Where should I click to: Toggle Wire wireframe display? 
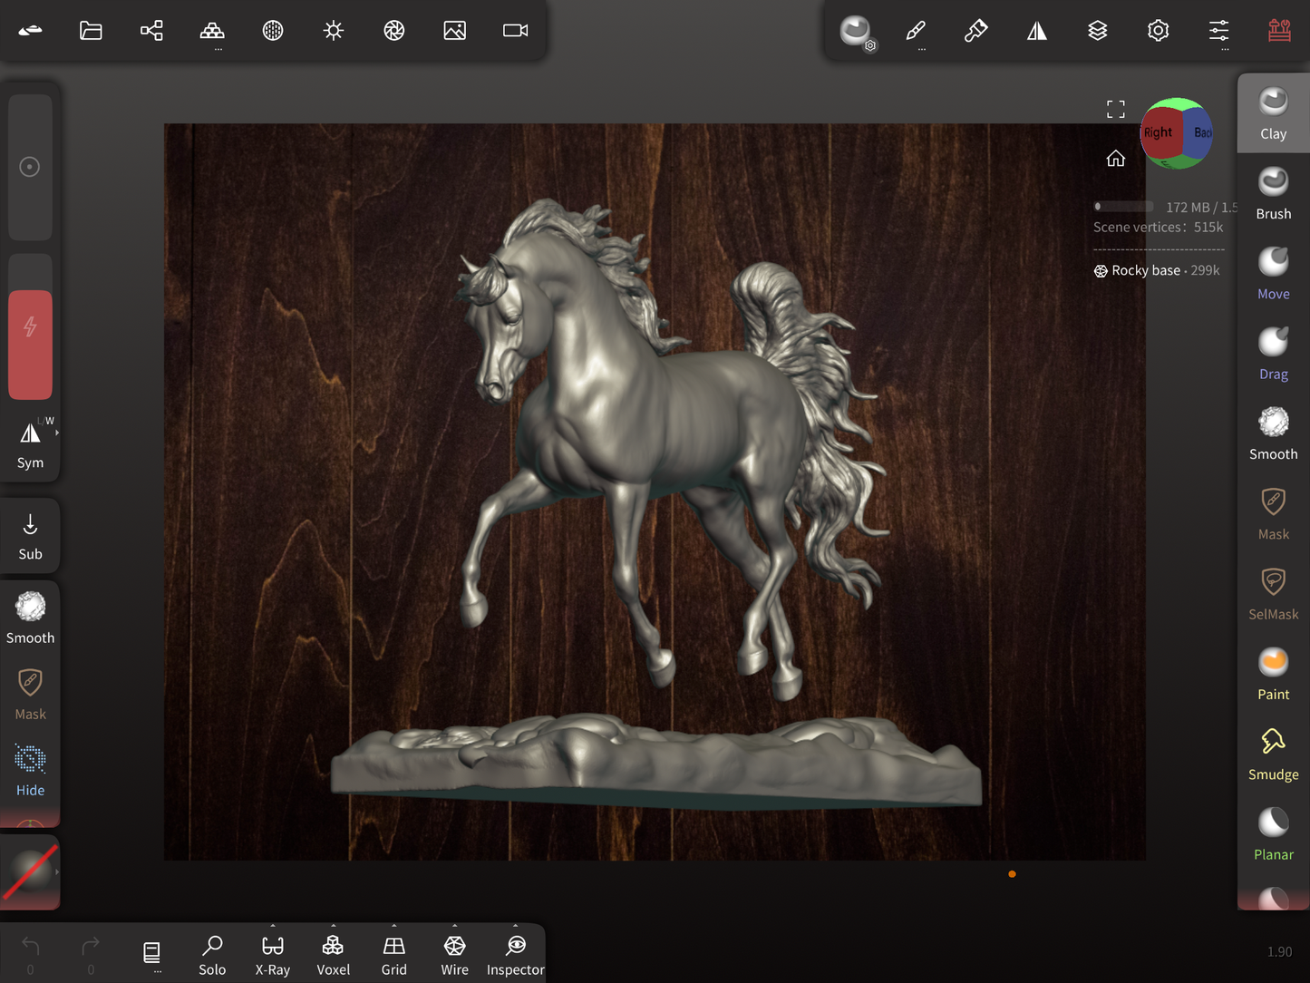click(454, 955)
